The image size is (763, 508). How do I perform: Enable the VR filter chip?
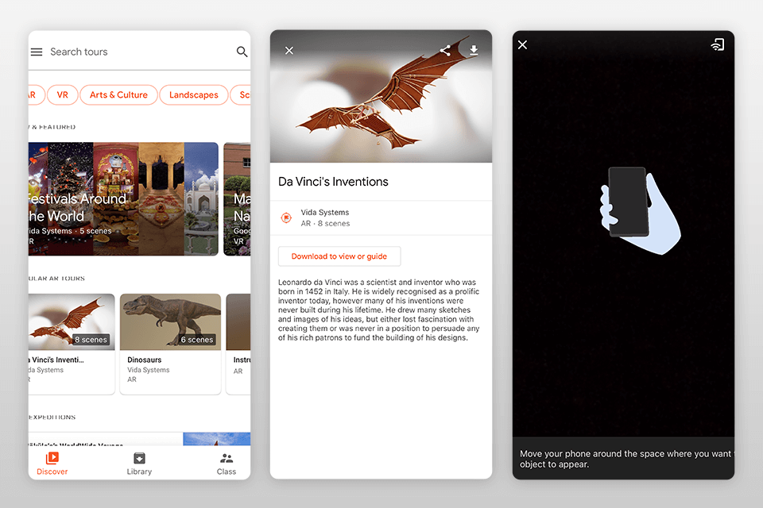tap(62, 94)
